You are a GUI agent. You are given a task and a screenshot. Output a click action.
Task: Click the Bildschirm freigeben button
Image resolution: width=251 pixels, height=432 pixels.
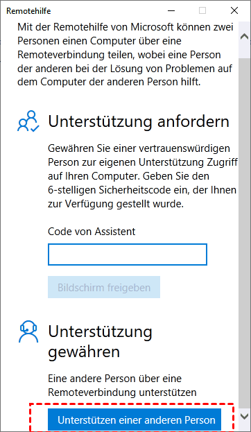[104, 287]
